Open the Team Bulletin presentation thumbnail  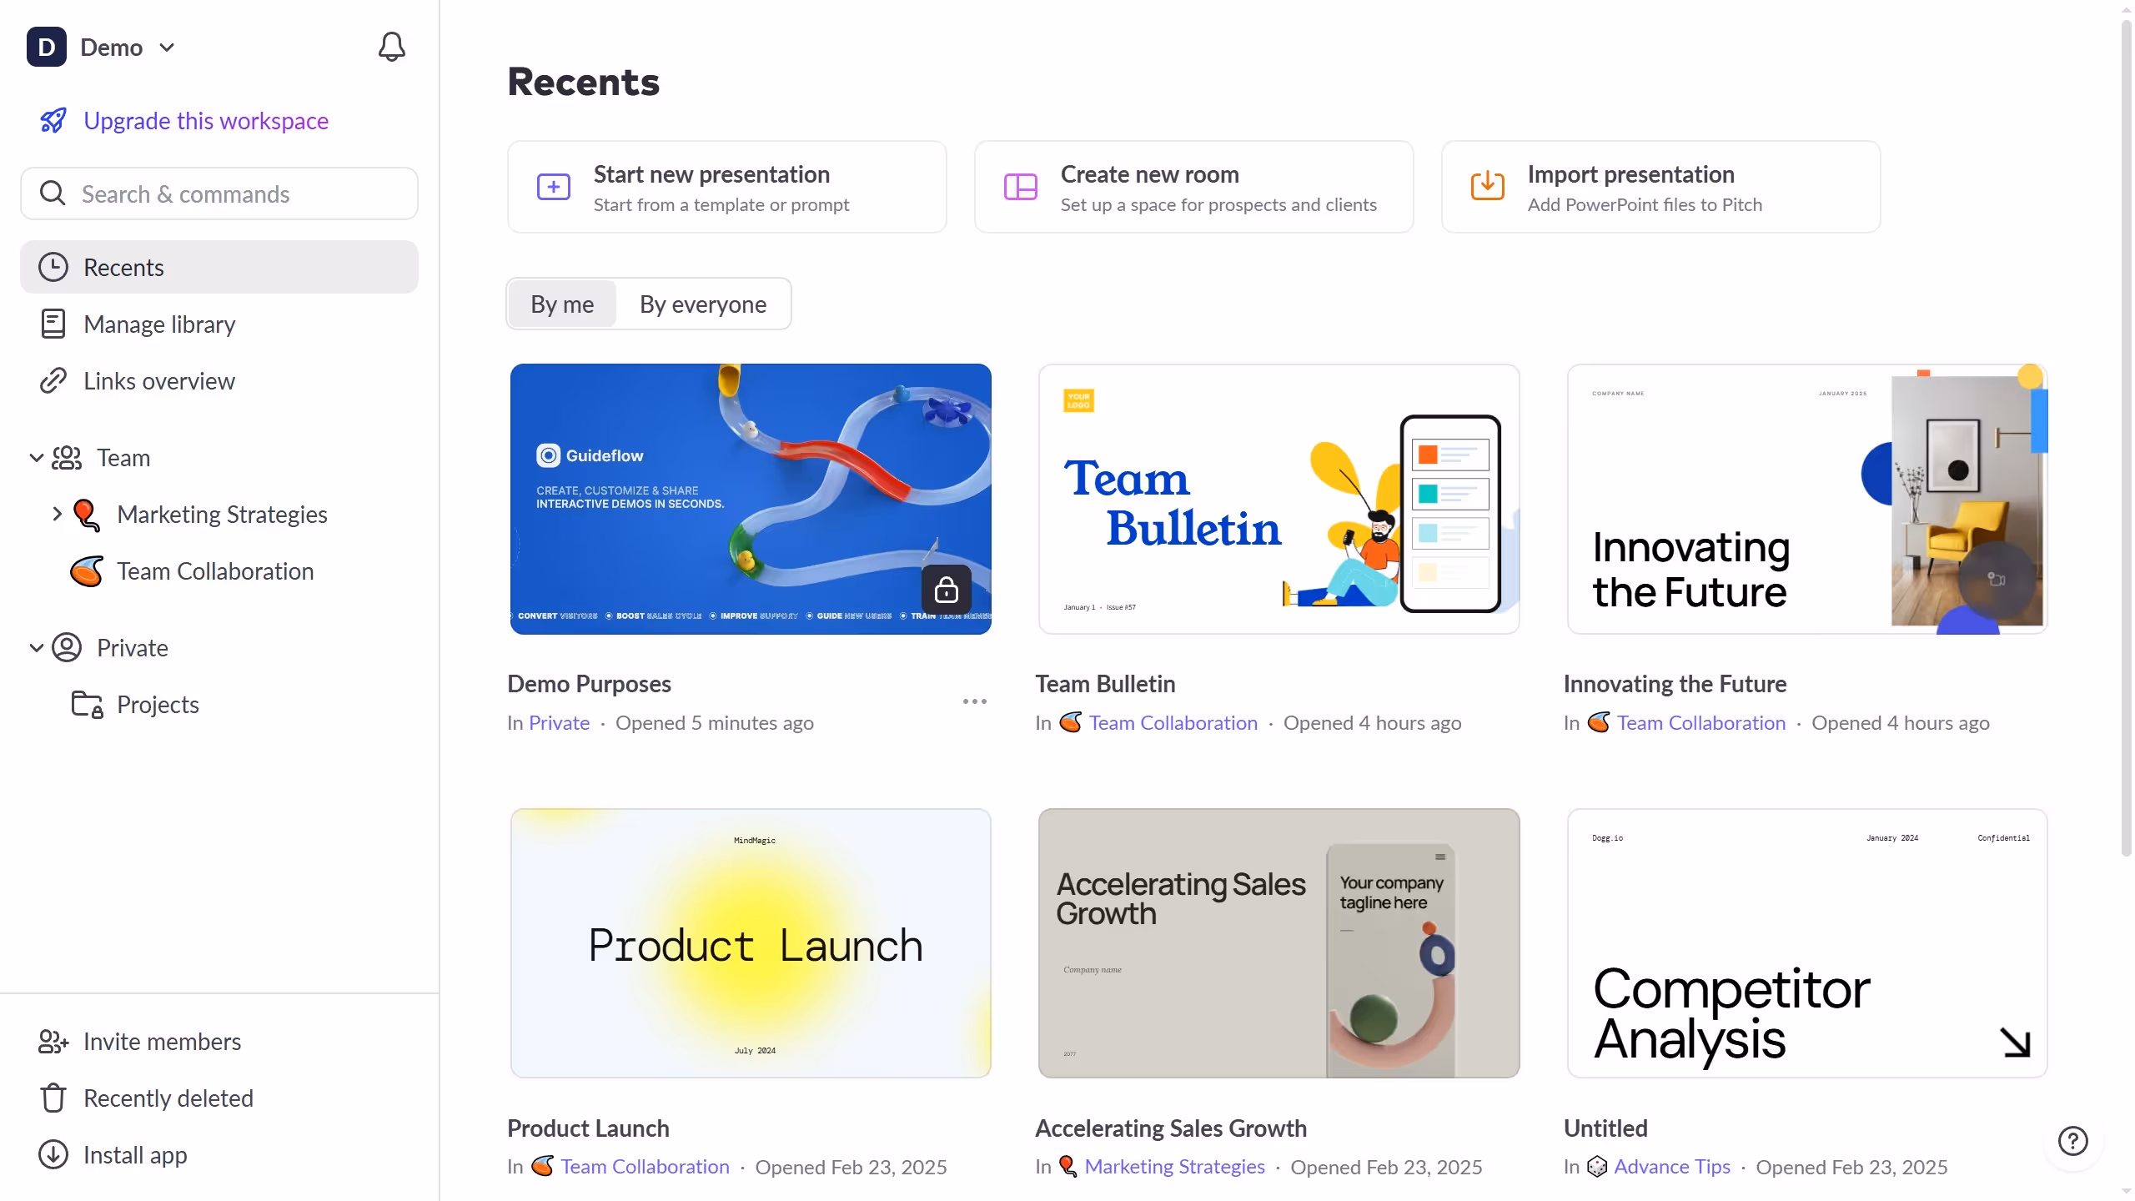pos(1278,499)
